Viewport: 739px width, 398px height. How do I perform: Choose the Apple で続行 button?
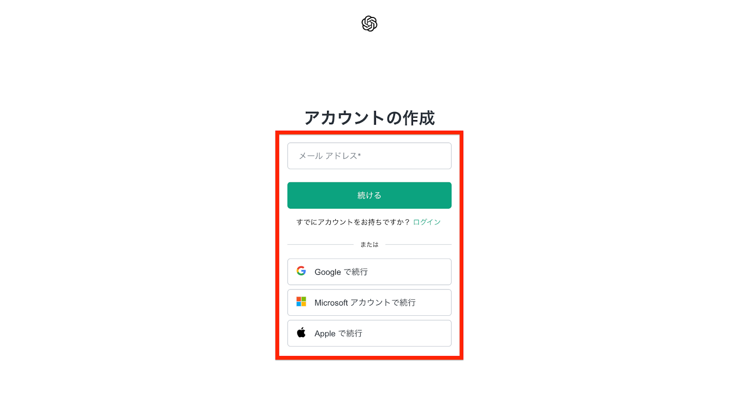tap(369, 333)
